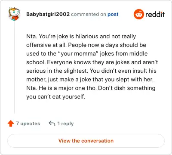Click the word "hilarious" in the comment
This screenshot has height=155, width=172.
[x=87, y=36]
